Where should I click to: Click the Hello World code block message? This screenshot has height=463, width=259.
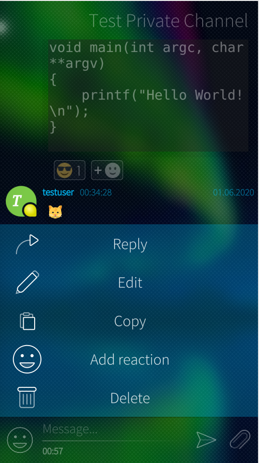coord(148,95)
